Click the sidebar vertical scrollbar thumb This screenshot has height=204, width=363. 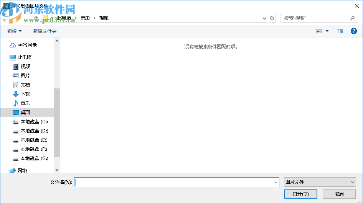tap(57, 123)
